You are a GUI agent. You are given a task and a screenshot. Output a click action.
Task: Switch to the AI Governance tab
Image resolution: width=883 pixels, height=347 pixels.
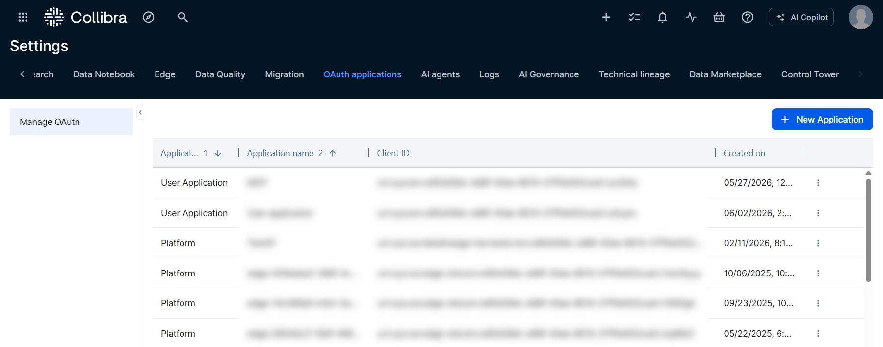click(549, 74)
